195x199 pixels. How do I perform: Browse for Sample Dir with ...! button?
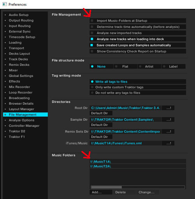click(x=168, y=120)
